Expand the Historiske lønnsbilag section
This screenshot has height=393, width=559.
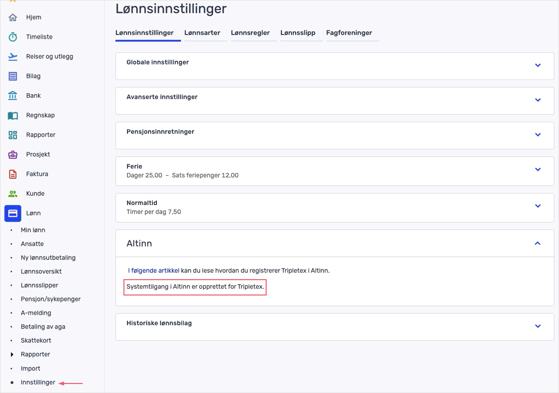click(x=538, y=326)
